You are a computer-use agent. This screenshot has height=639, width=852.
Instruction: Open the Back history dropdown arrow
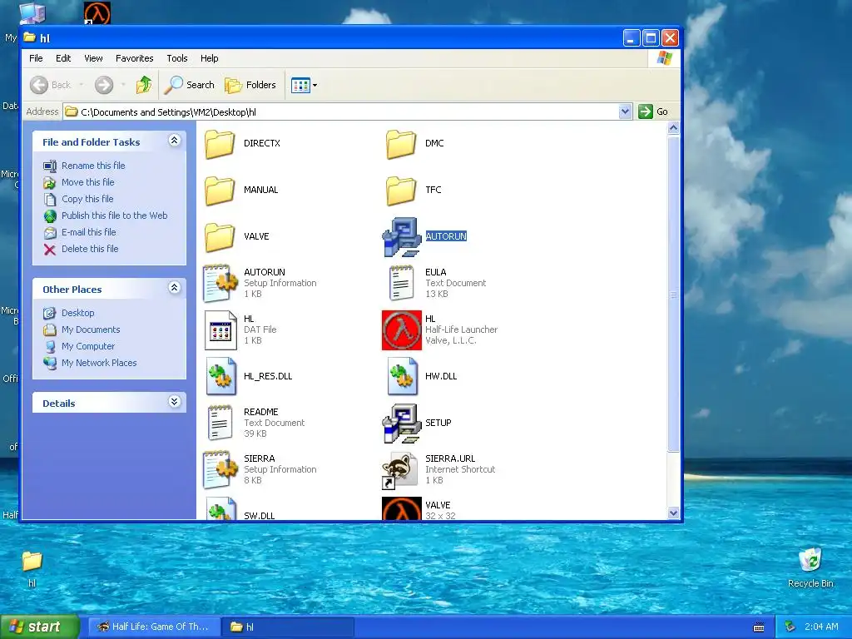[x=82, y=85]
